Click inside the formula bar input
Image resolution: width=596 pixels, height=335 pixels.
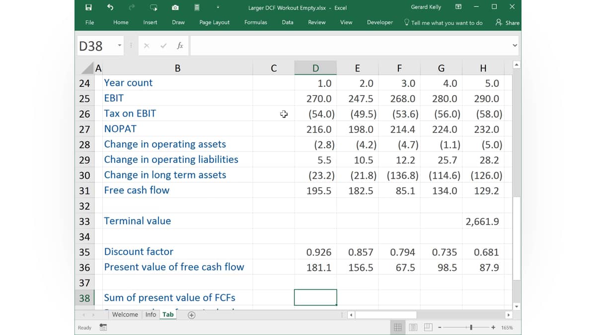click(x=350, y=46)
